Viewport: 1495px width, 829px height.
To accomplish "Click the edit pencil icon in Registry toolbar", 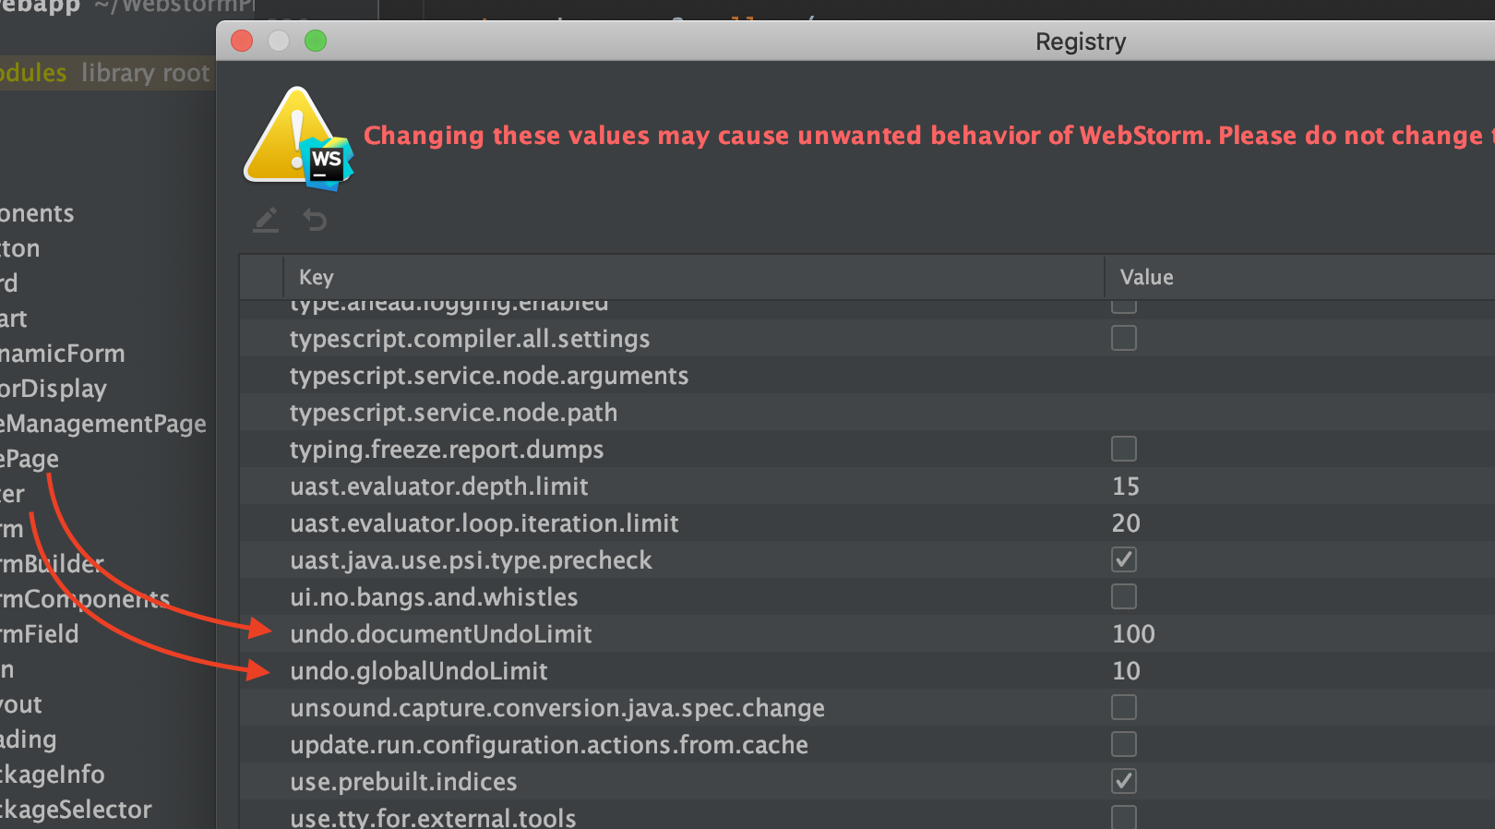I will click(x=266, y=220).
